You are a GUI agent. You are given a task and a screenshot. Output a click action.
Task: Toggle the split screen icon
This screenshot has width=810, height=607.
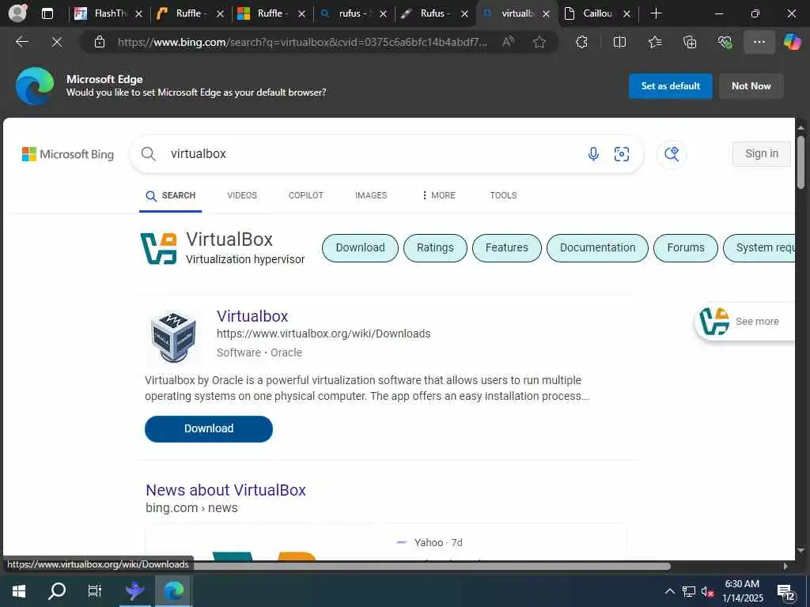[x=619, y=42]
